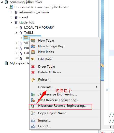Viewport: 114px width, 133px height.
Task: Click the Connected to driver connection icon
Action: click(11, 7)
